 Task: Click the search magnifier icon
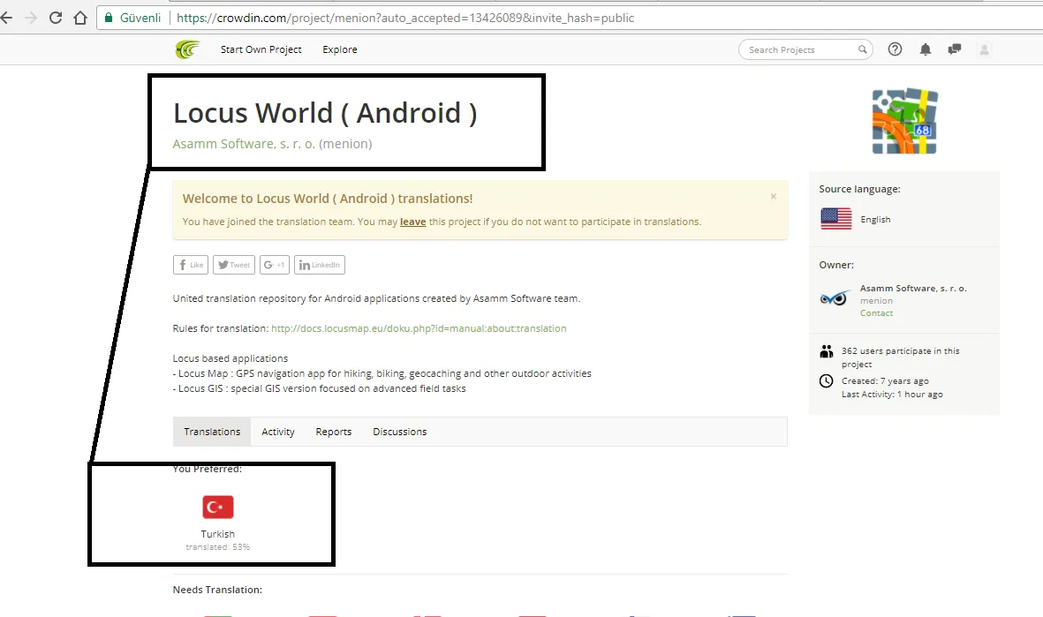pos(862,49)
